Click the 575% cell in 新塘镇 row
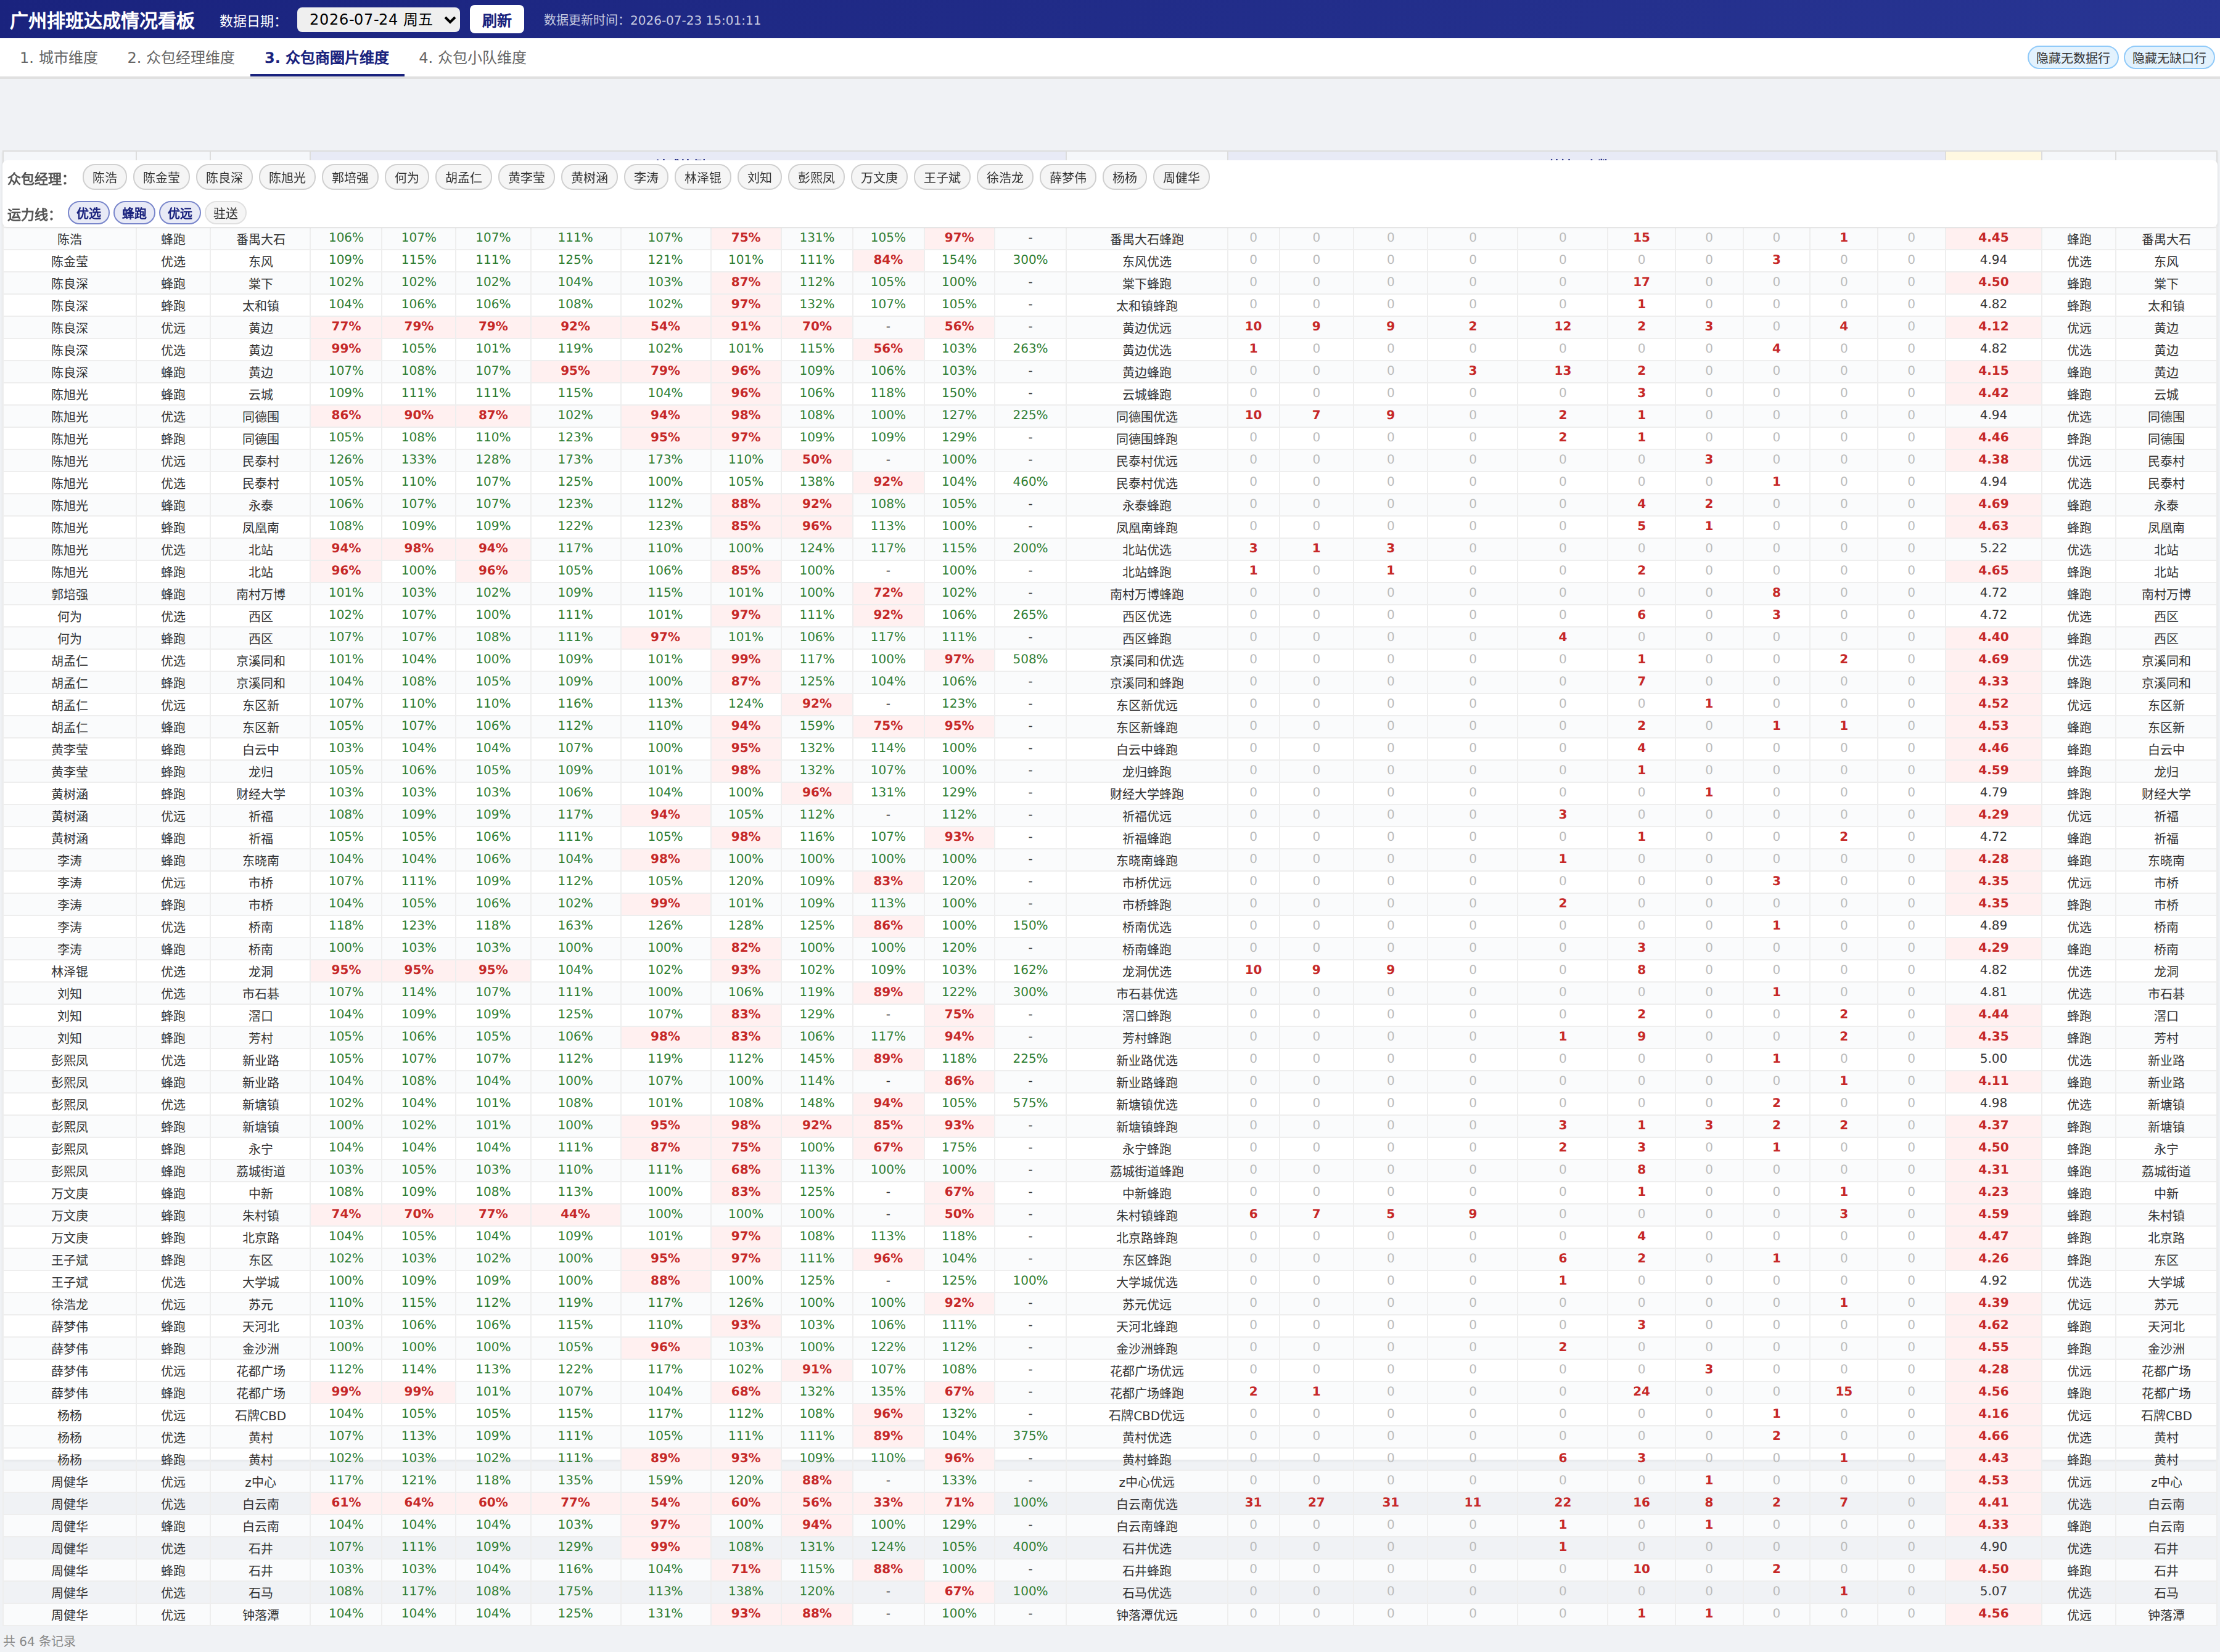2220x1652 pixels. (1030, 1103)
